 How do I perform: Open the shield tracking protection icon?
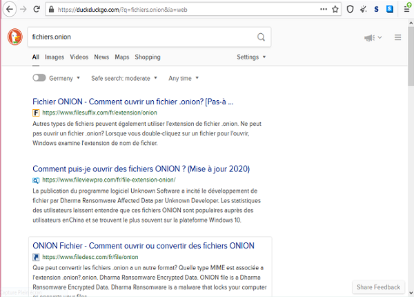tap(350, 10)
